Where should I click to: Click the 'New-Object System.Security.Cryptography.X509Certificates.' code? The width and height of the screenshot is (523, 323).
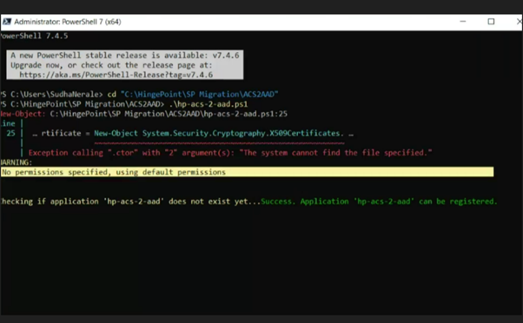pos(218,134)
